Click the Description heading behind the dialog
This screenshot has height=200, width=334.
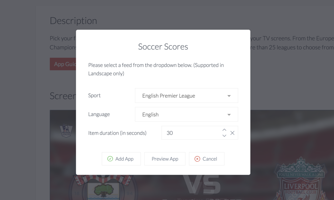(73, 21)
